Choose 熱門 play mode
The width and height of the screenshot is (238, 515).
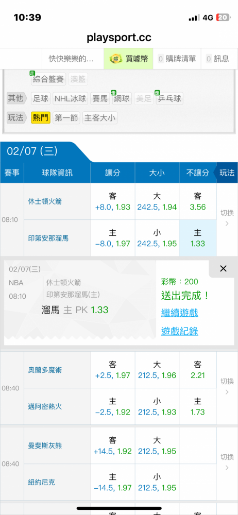coord(41,118)
